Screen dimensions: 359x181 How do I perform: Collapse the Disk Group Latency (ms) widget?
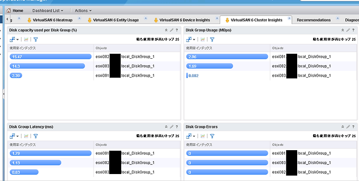[166, 127]
